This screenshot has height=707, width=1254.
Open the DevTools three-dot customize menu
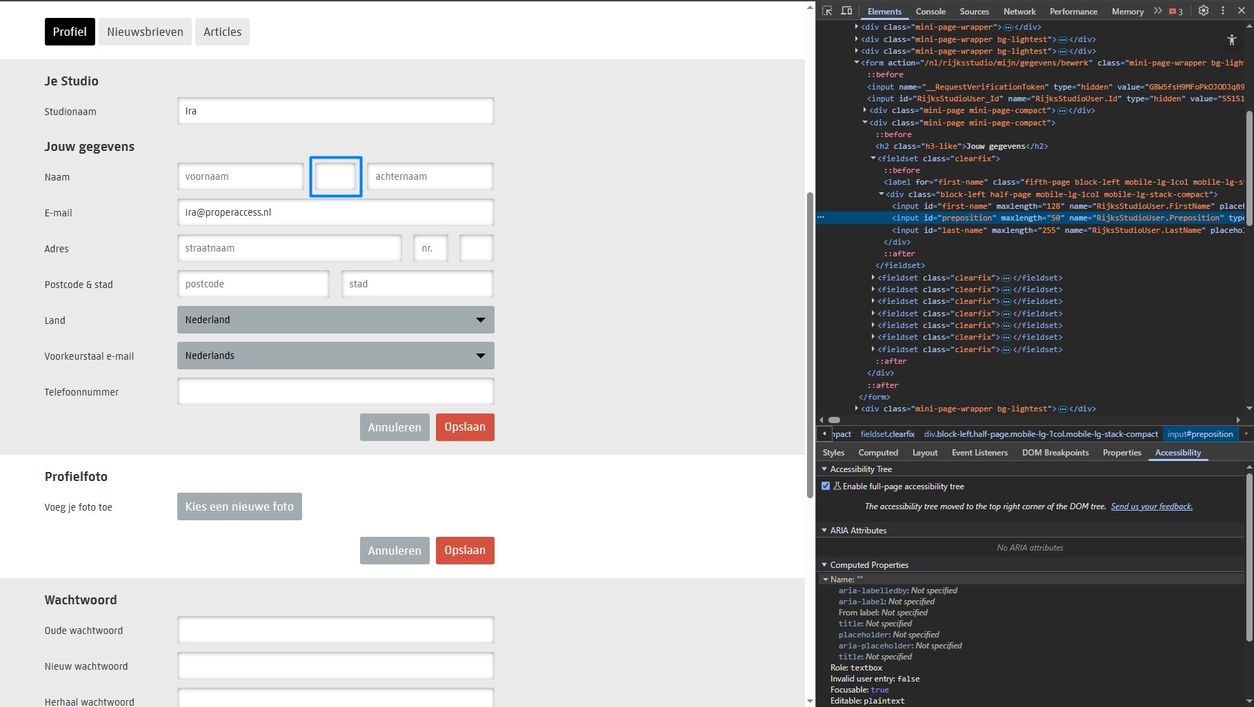click(x=1223, y=11)
